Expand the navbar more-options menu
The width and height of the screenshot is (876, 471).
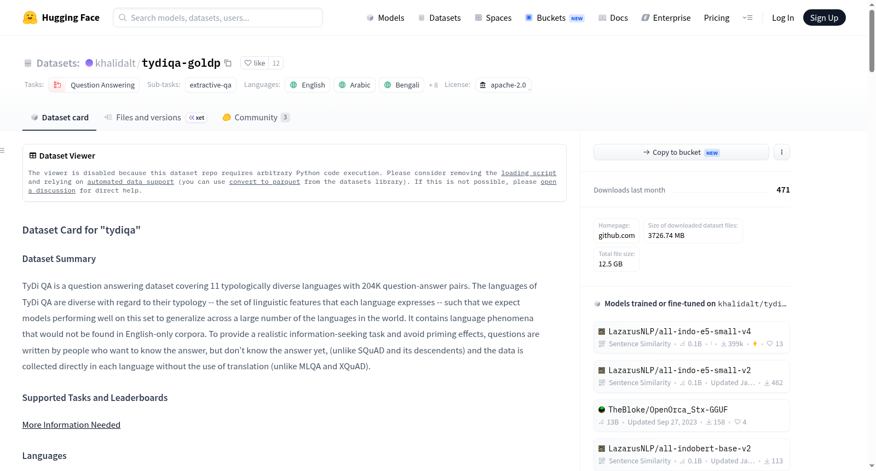tap(747, 18)
